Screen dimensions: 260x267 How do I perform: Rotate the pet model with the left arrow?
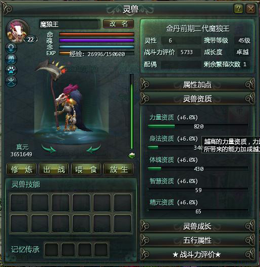tap(49, 149)
